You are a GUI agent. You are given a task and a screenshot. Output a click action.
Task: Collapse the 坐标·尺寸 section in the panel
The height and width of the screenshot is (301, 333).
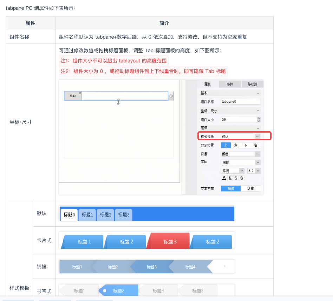tap(258, 111)
